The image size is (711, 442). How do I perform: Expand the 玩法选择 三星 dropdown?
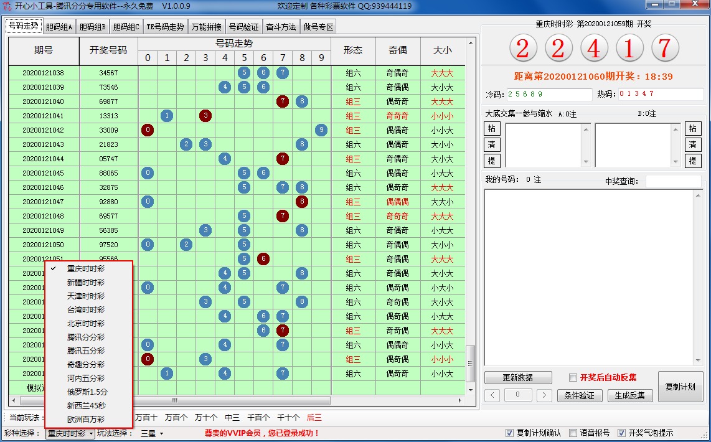point(151,433)
